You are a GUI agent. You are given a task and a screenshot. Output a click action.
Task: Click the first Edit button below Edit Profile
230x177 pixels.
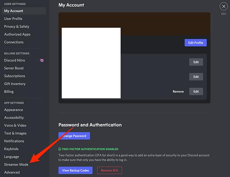pos(196,62)
